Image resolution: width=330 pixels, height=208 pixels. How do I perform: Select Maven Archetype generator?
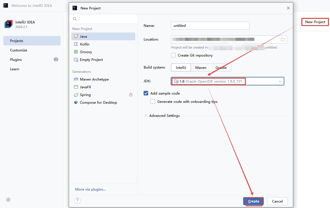(x=103, y=79)
